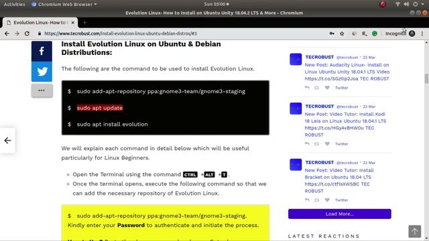Reply to the Audacity Linux tweet

coord(307,88)
